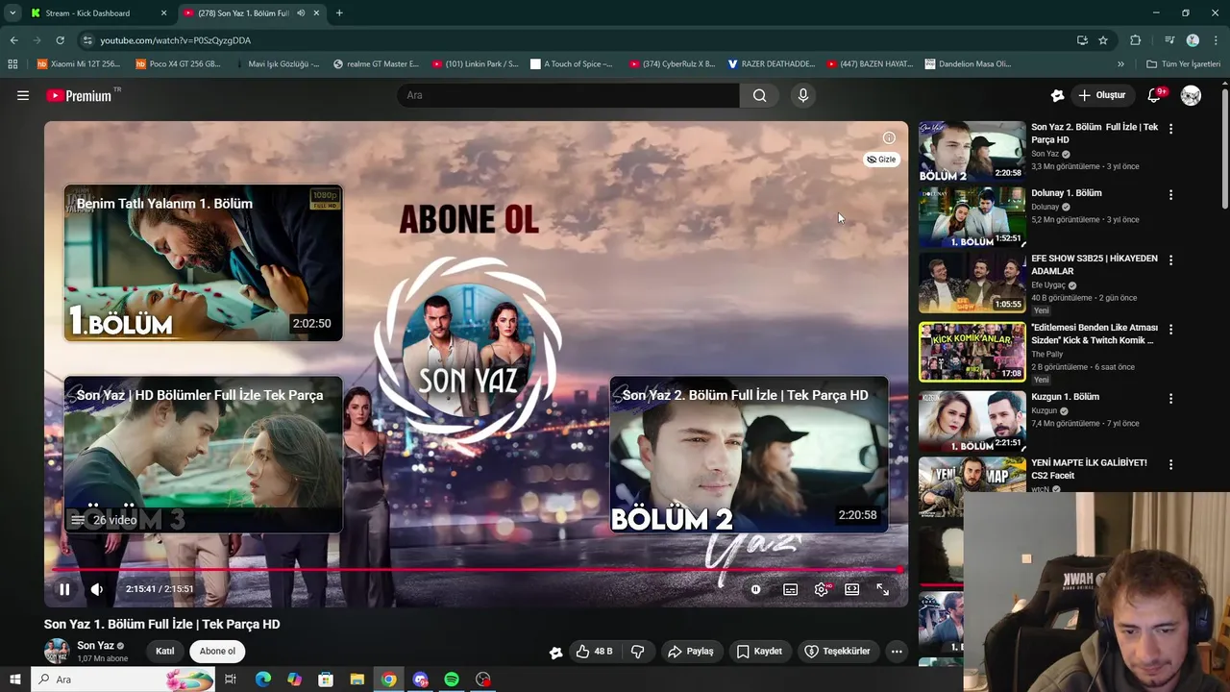
Task: Bookmark this page with the star icon
Action: click(1103, 40)
